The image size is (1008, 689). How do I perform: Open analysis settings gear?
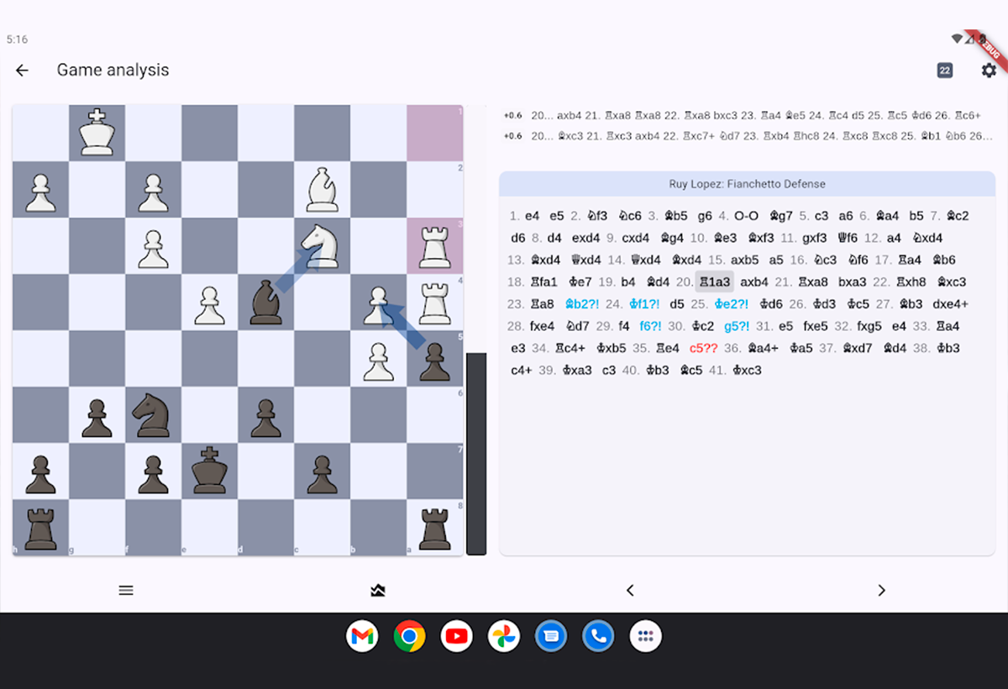point(990,71)
